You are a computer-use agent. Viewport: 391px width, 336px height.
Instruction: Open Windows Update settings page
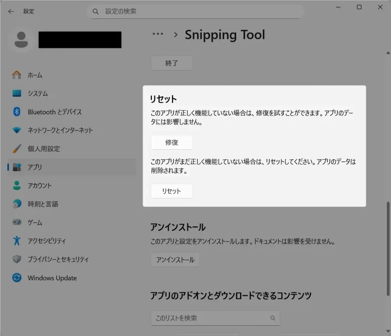point(72,278)
